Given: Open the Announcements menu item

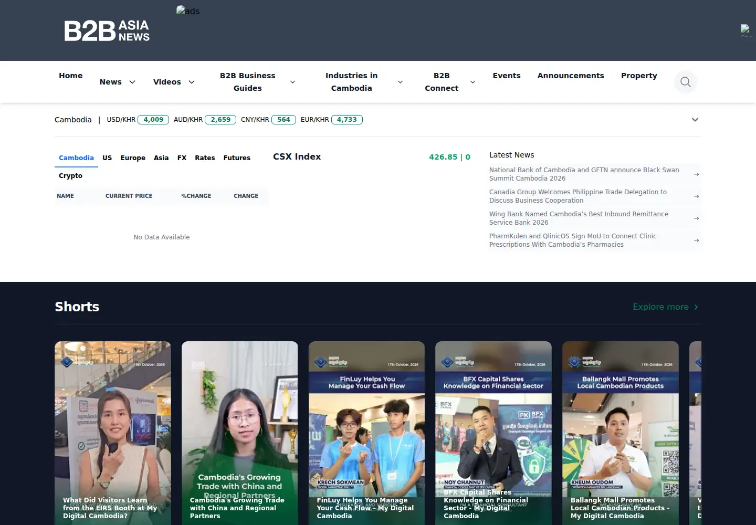Looking at the screenshot, I should click(571, 76).
